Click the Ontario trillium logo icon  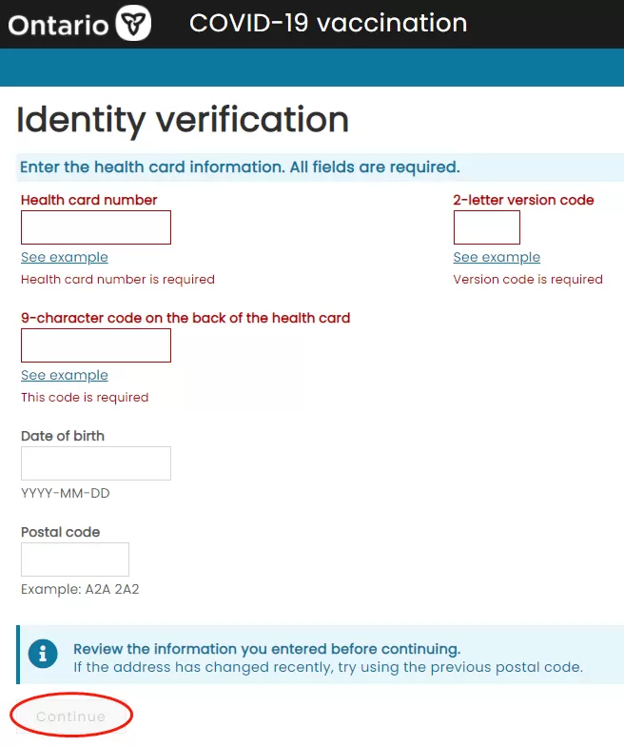click(x=133, y=23)
